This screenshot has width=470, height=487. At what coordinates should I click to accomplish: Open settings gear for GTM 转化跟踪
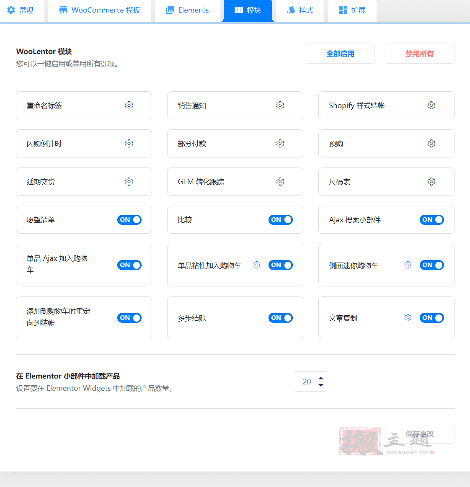tap(280, 182)
